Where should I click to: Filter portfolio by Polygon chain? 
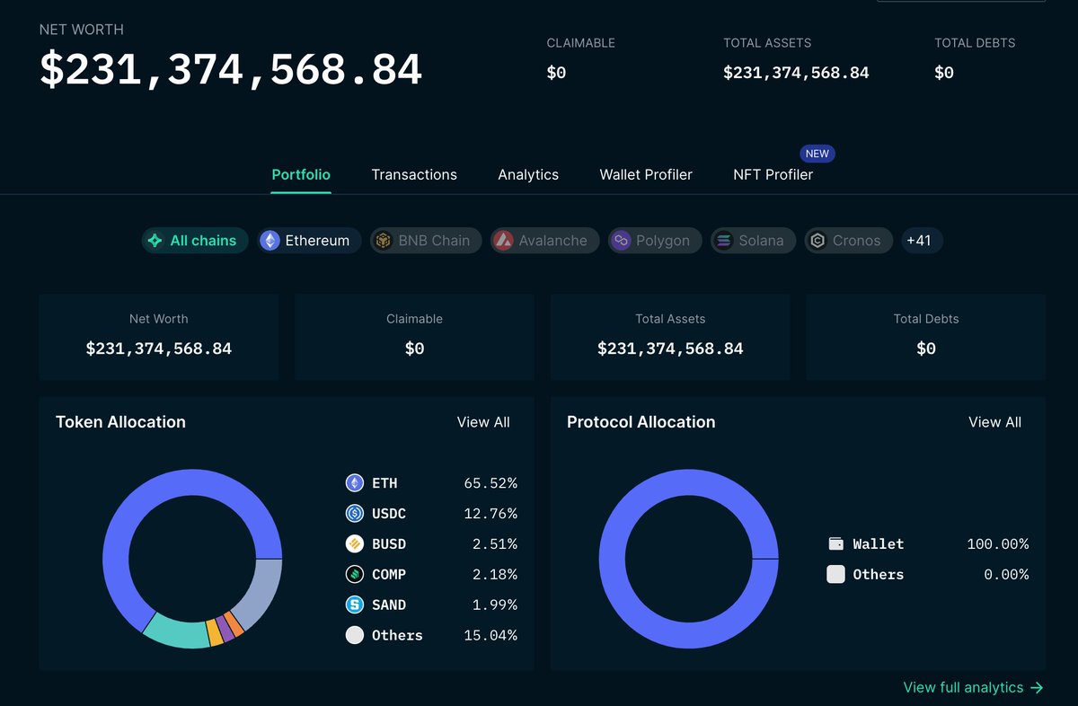coord(655,241)
